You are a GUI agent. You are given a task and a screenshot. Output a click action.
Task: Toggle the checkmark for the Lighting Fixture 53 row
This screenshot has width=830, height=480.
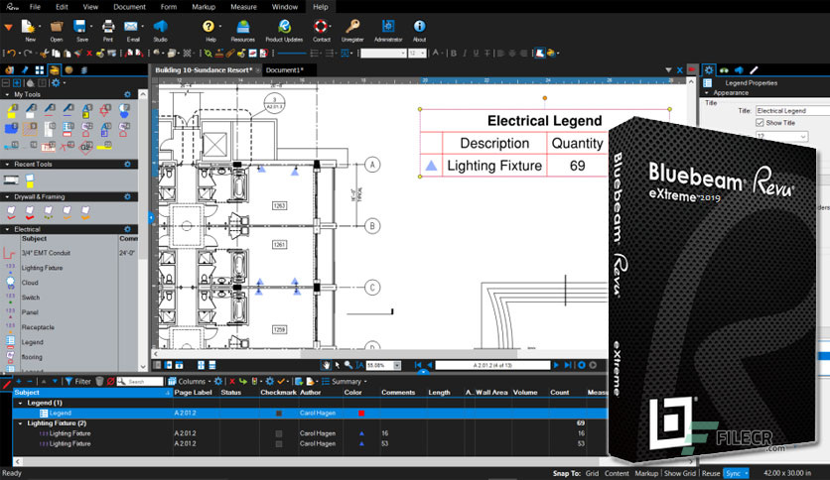[279, 444]
